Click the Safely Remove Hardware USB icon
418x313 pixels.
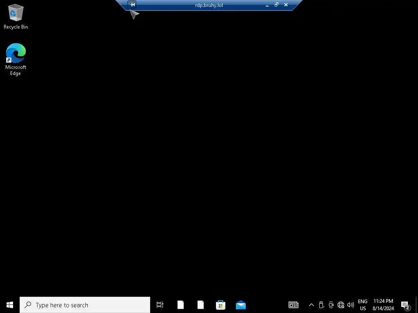click(x=321, y=305)
